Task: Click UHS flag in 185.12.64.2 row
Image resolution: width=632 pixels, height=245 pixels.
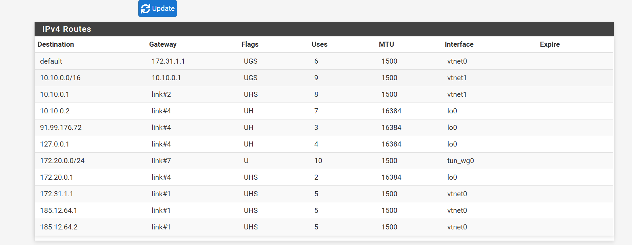Action: pyautogui.click(x=251, y=227)
